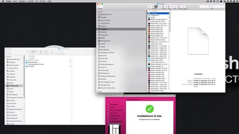Expand Adobe Creative Cloud folder arrow

tap(168, 40)
